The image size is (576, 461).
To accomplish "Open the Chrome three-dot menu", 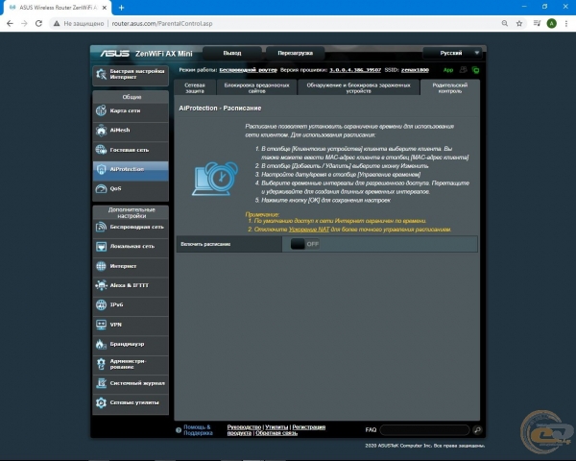I will click(566, 23).
